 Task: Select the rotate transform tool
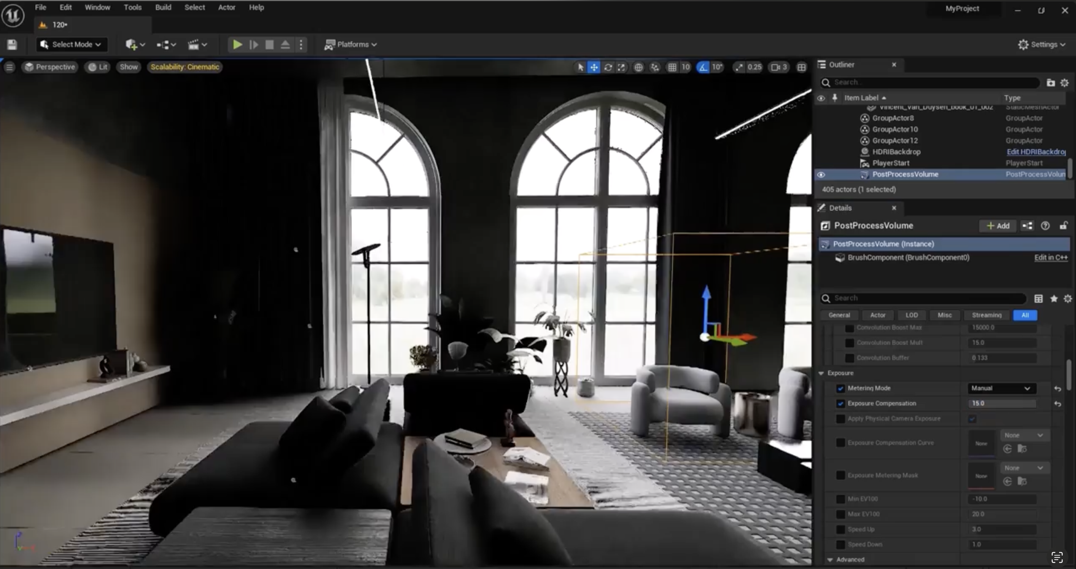tap(608, 67)
